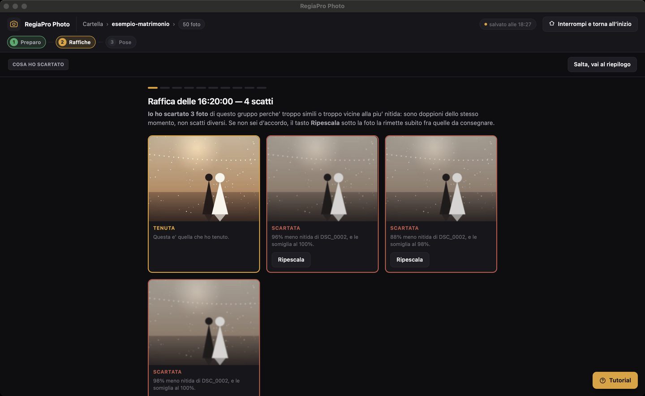Select the first yellow burst progress segment
This screenshot has width=645, height=396.
(x=153, y=88)
